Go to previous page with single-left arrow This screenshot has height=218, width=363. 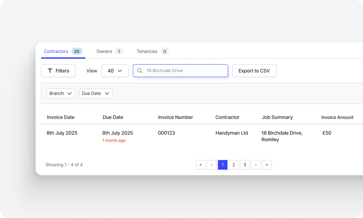(212, 165)
